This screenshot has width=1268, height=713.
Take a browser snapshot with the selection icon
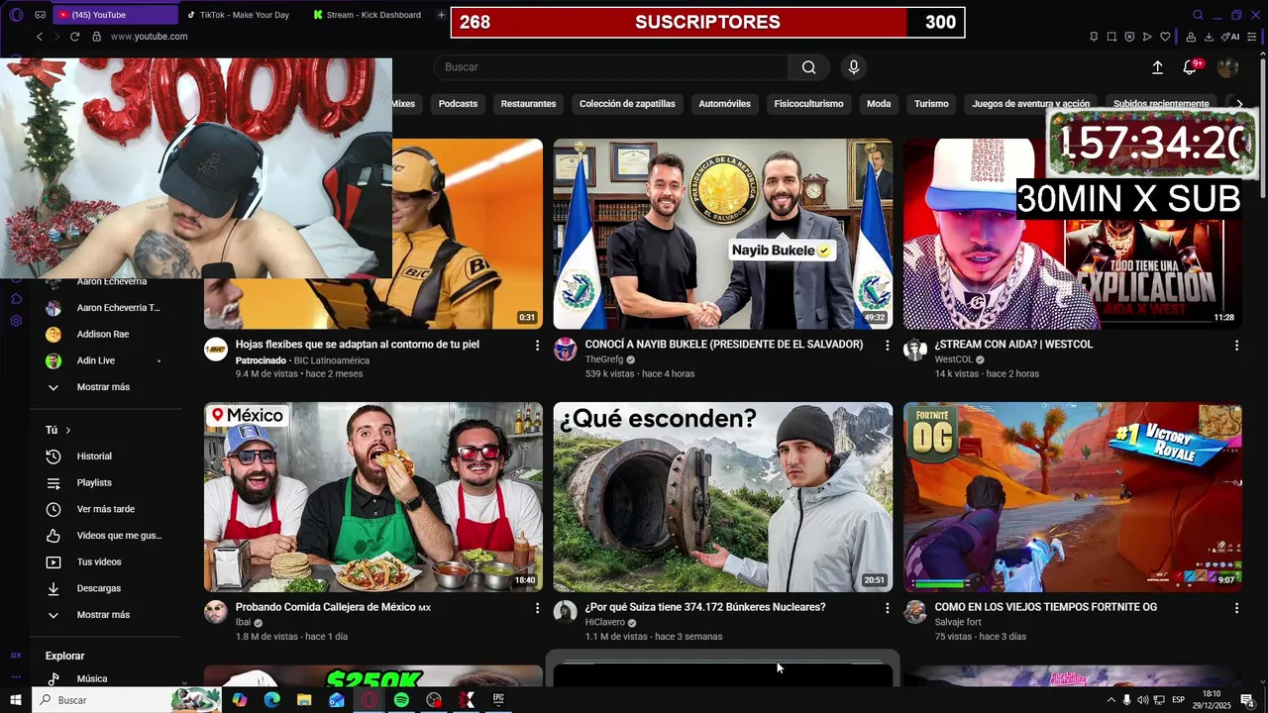click(1111, 37)
